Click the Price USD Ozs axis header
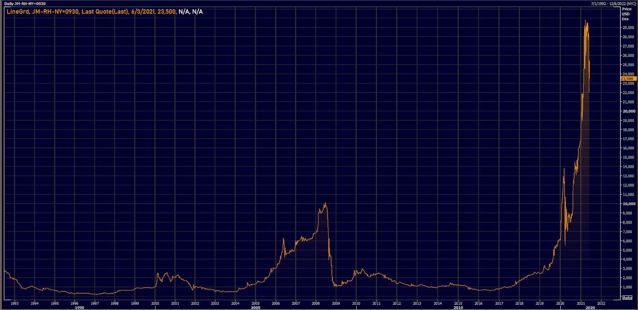Viewport: 638px width, 310px height. coord(626,14)
